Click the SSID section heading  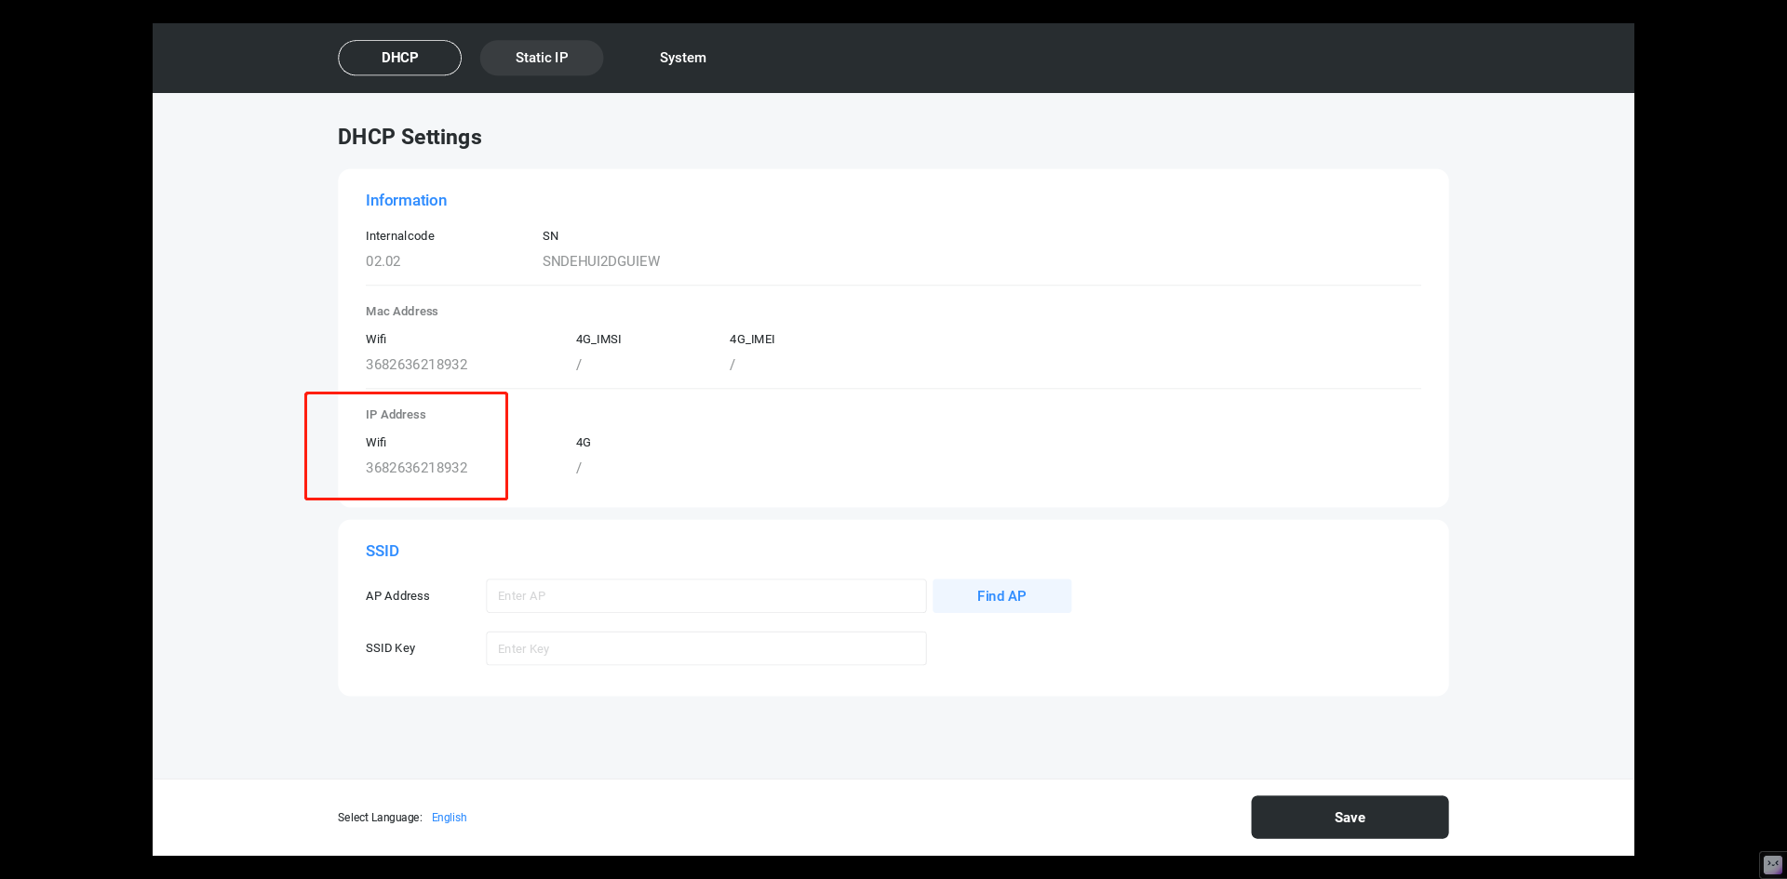point(382,551)
